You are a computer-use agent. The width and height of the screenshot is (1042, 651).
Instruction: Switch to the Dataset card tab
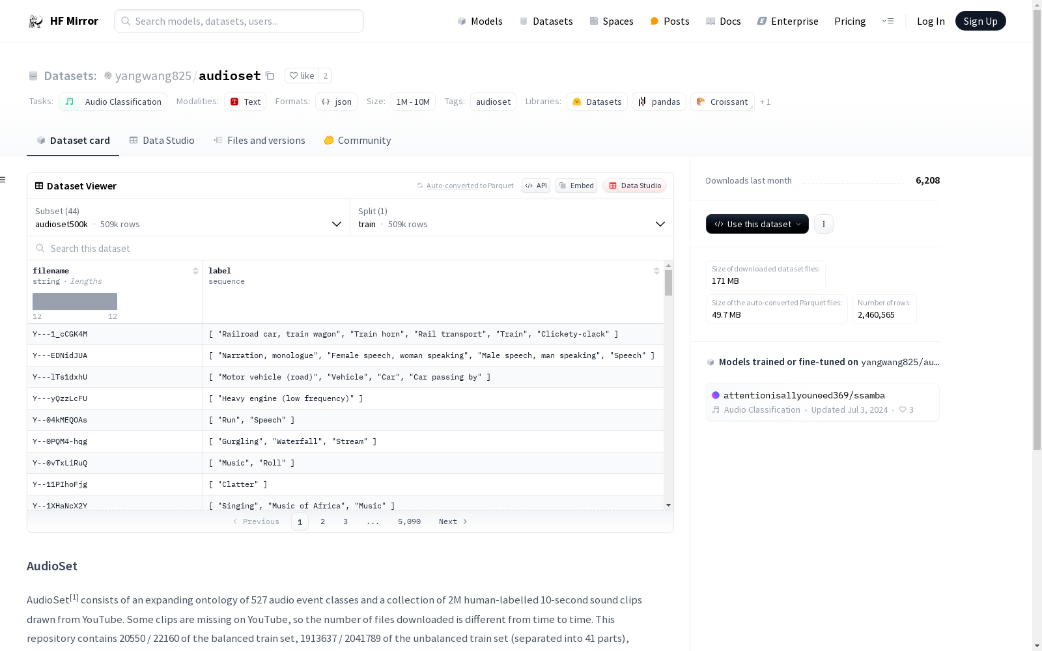pos(73,141)
